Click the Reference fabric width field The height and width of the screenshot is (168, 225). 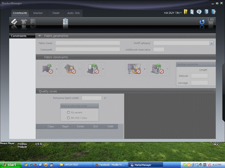click(x=92, y=98)
